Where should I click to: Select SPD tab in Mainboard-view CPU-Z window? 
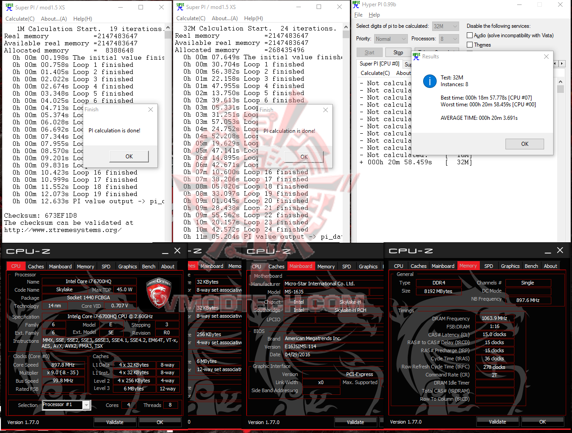tap(347, 267)
